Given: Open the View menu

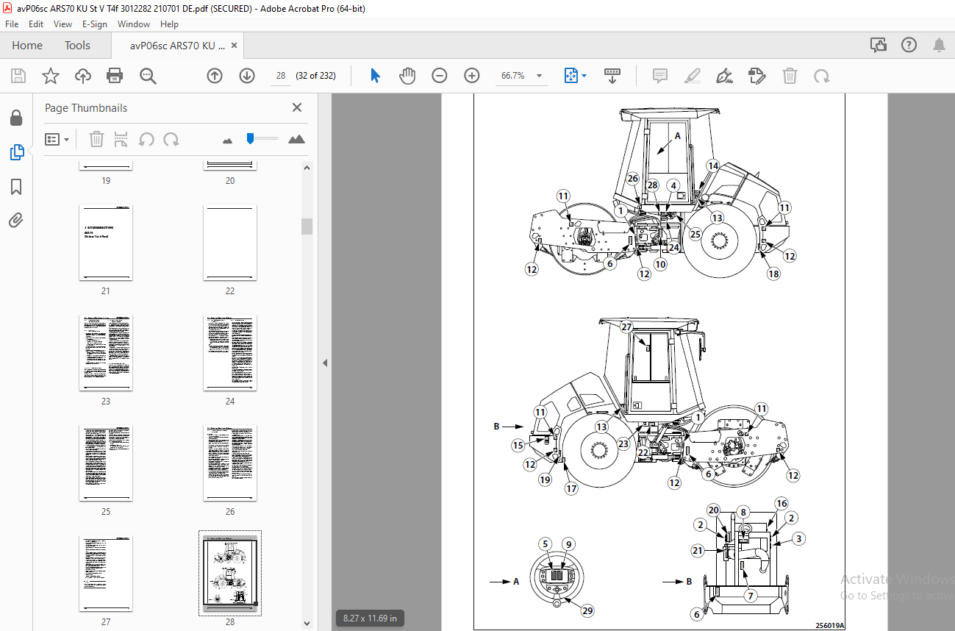Looking at the screenshot, I should pyautogui.click(x=63, y=24).
